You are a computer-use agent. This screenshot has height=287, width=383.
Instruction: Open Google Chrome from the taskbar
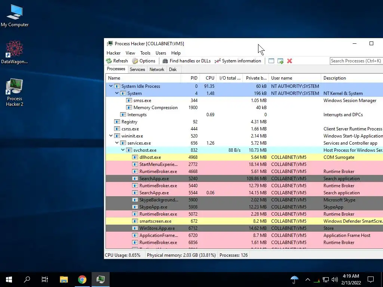82,279
